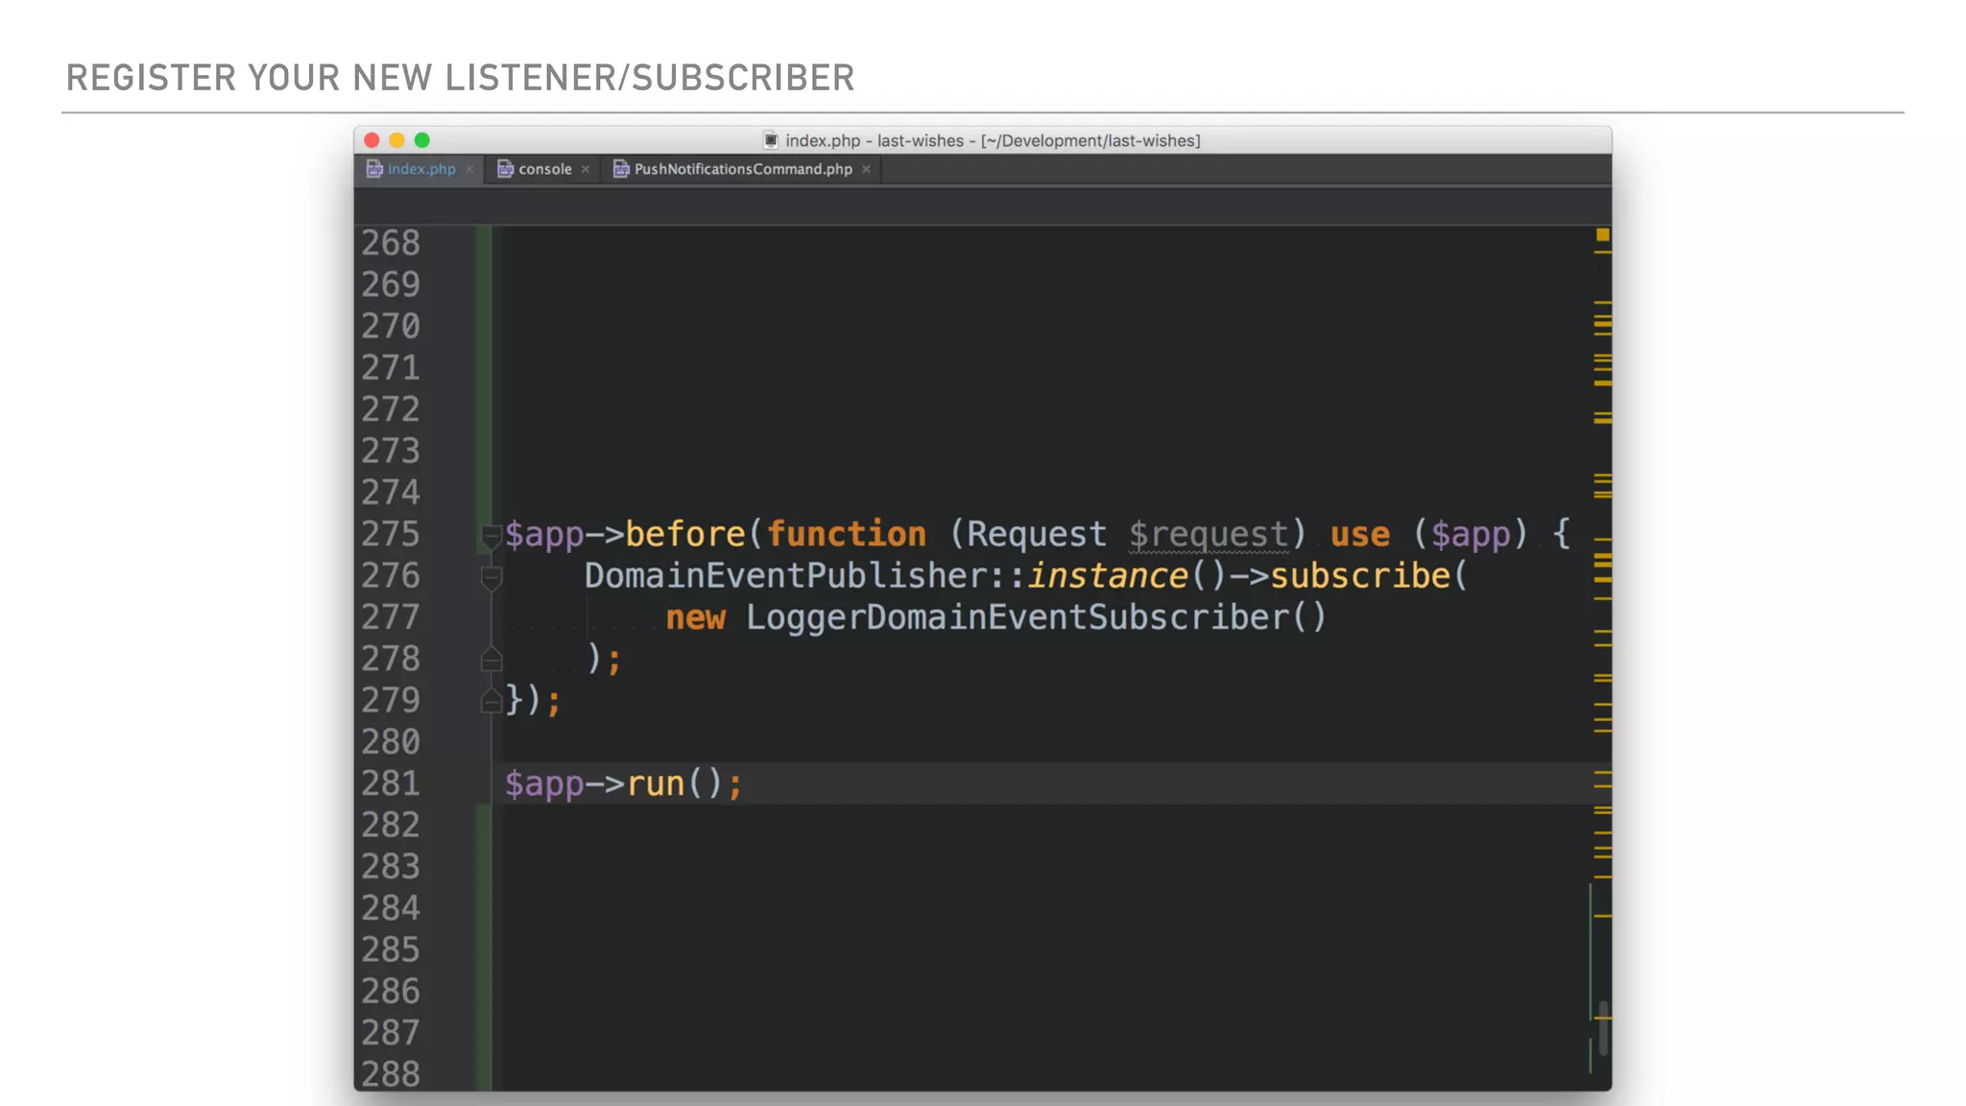Close the console tab

(586, 169)
